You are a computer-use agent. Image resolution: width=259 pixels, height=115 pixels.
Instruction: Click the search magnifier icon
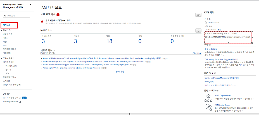pos(5,16)
